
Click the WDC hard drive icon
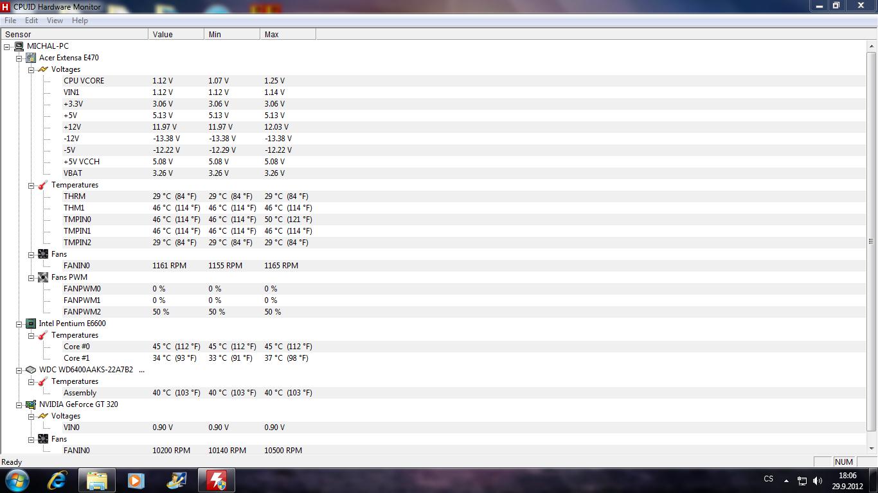pos(31,370)
